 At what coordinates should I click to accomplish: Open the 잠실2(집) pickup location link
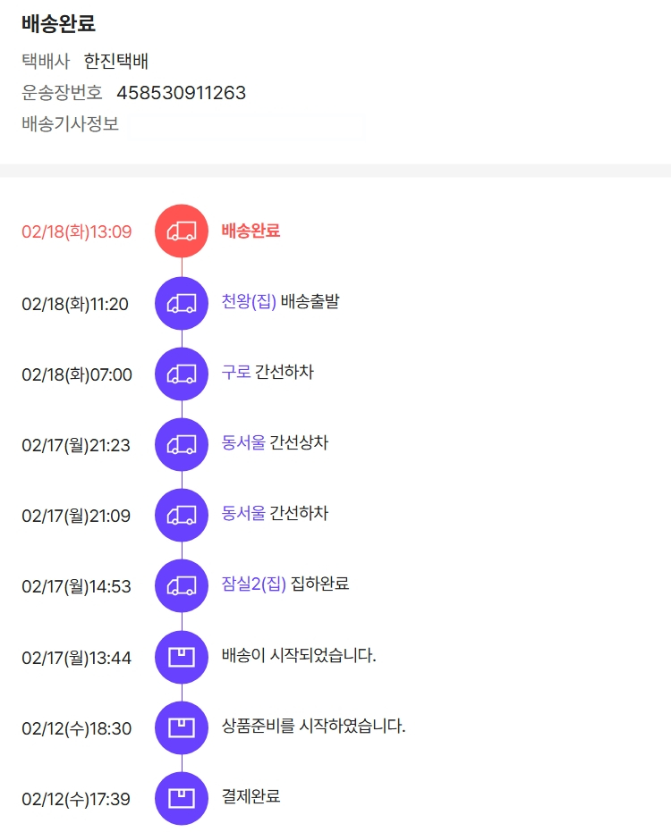tap(254, 584)
